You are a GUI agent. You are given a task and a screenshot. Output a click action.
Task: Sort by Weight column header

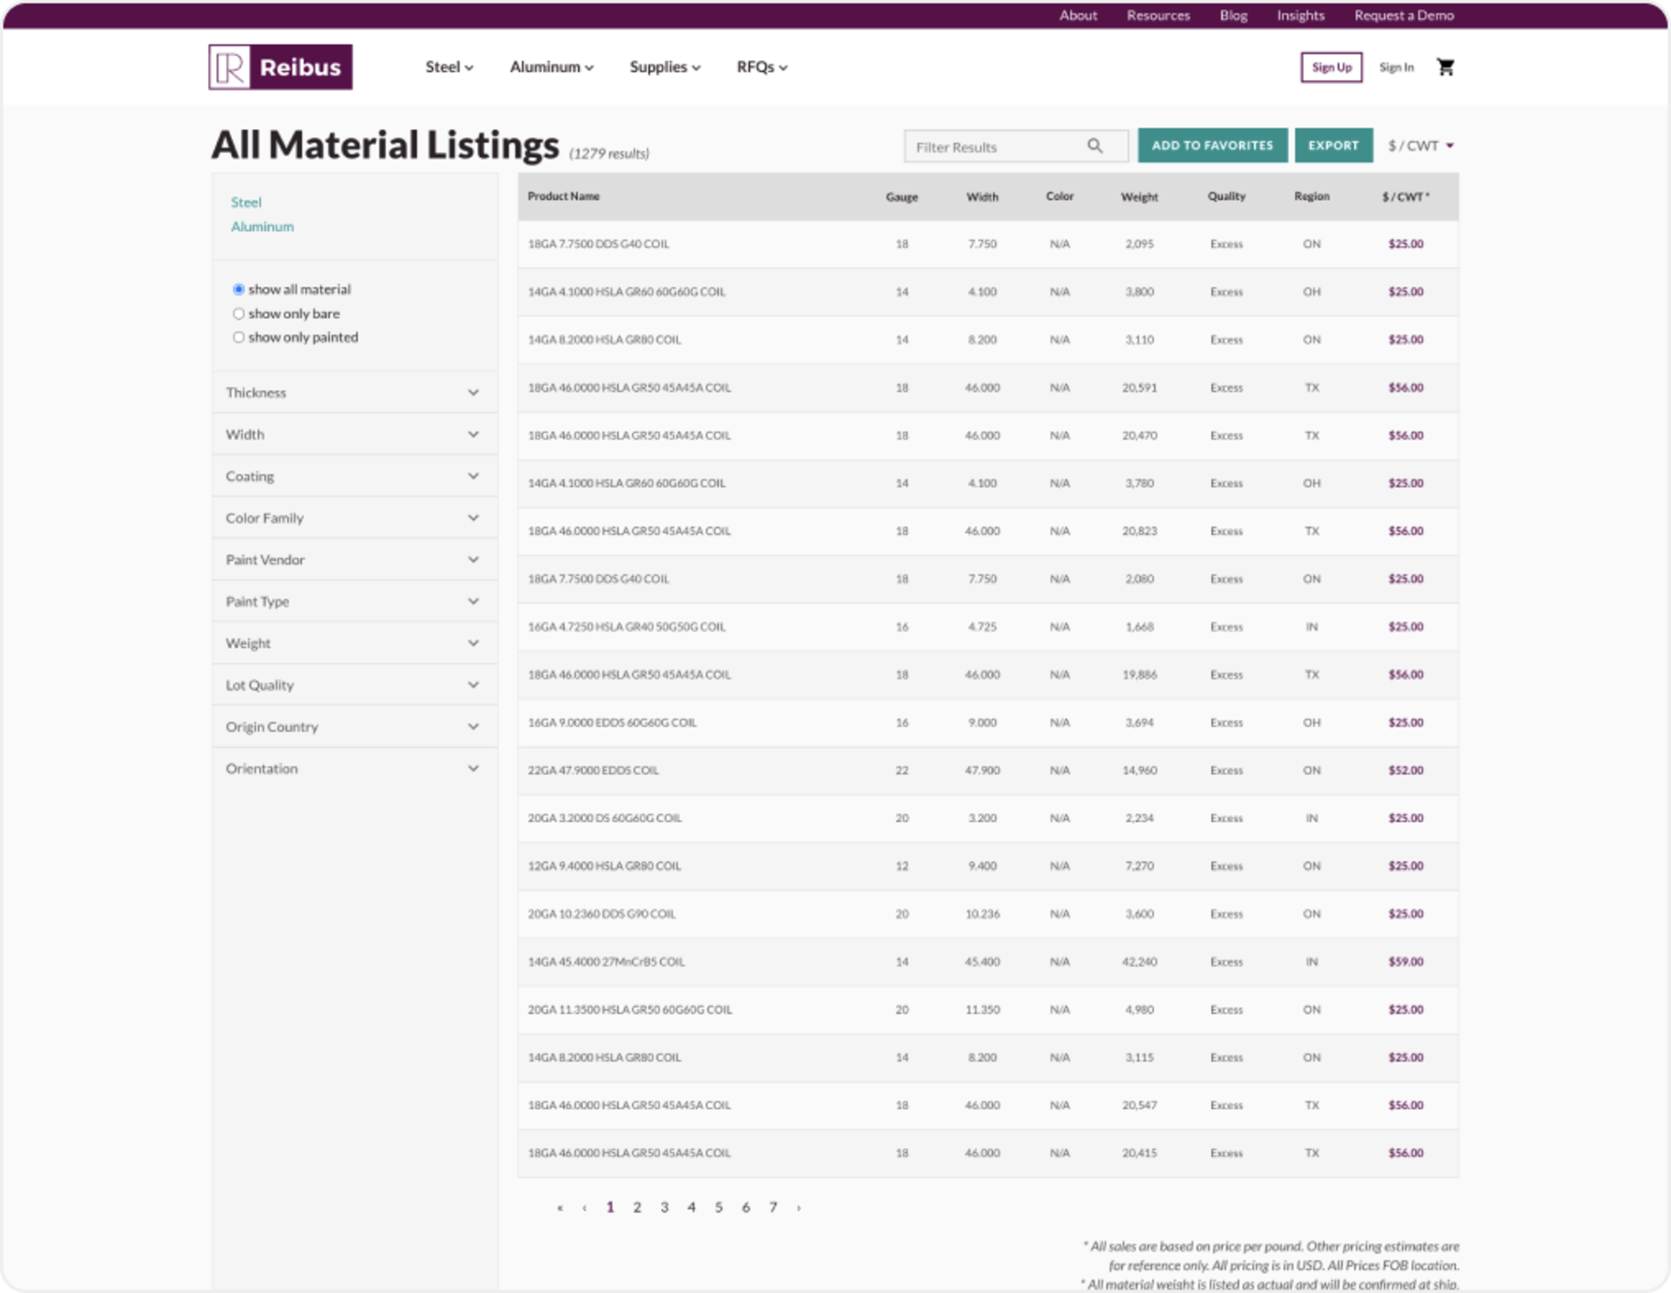click(1139, 197)
